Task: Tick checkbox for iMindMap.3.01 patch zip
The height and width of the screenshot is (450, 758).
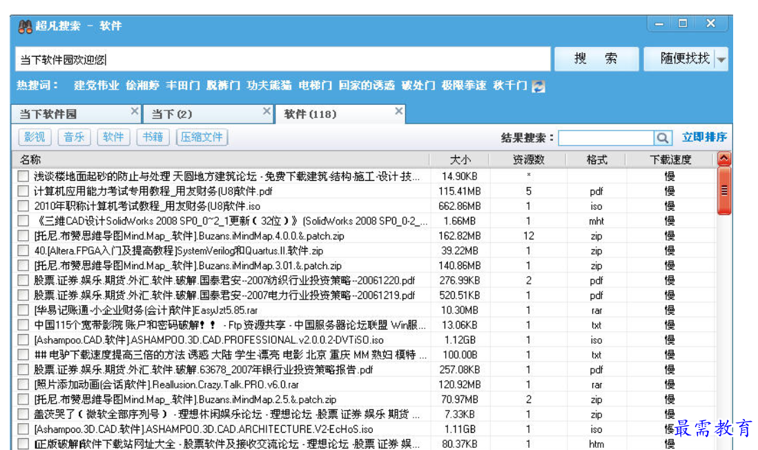Action: coord(23,266)
